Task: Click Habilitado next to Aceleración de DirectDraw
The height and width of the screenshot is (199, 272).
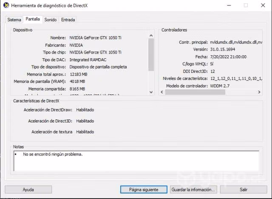Action: tap(85, 110)
